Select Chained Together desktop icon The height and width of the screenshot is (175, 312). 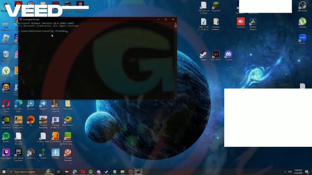68,155
